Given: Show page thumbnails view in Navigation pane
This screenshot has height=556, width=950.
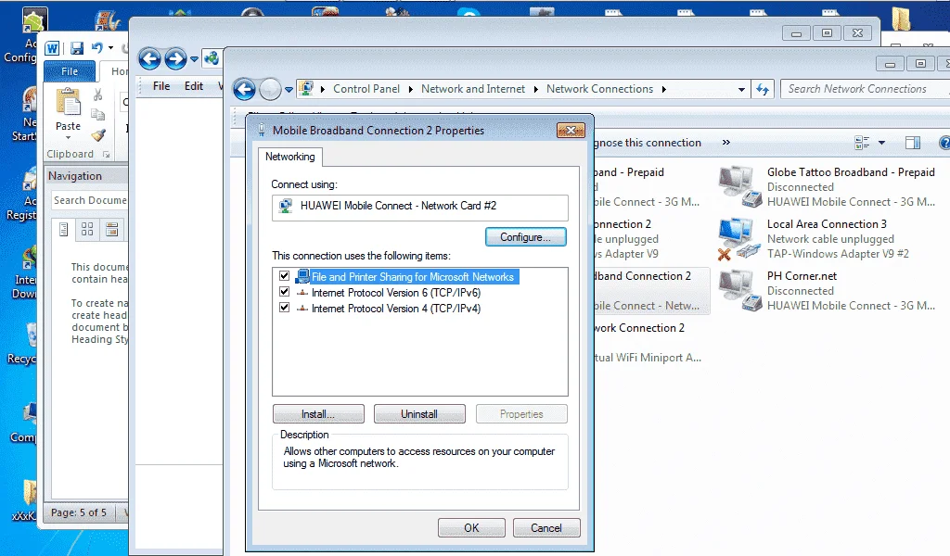Looking at the screenshot, I should coord(87,229).
